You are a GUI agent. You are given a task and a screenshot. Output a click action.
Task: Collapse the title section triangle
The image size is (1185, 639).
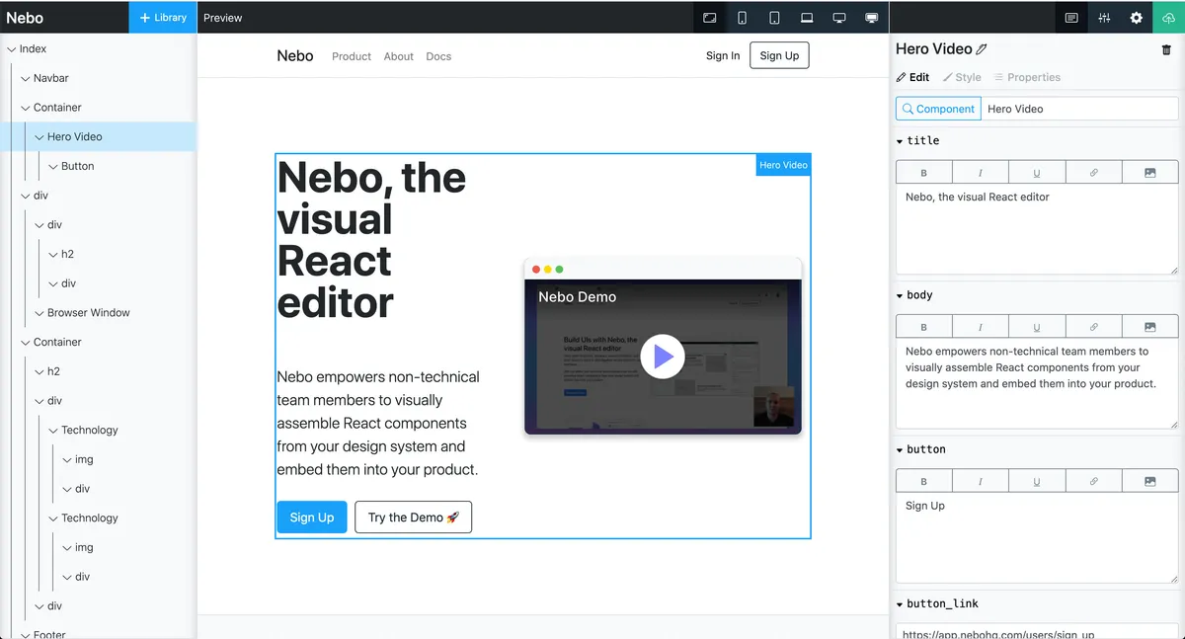click(900, 141)
